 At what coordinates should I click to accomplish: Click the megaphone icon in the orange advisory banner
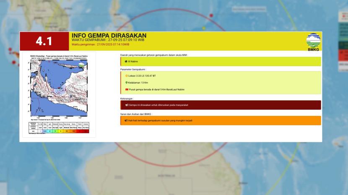(126, 121)
